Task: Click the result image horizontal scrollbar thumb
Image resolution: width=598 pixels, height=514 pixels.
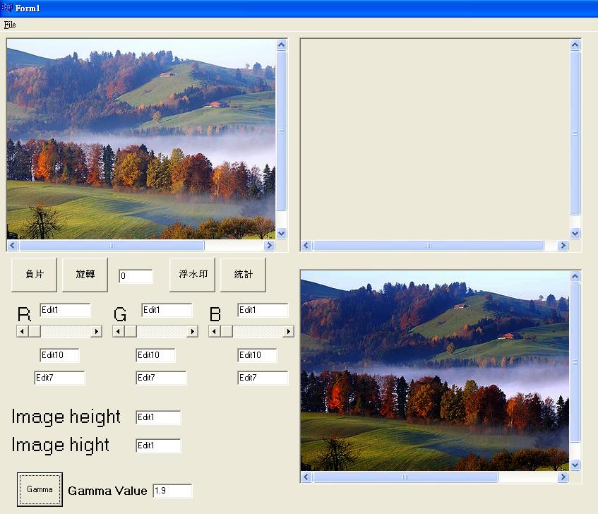Action: pyautogui.click(x=405, y=477)
